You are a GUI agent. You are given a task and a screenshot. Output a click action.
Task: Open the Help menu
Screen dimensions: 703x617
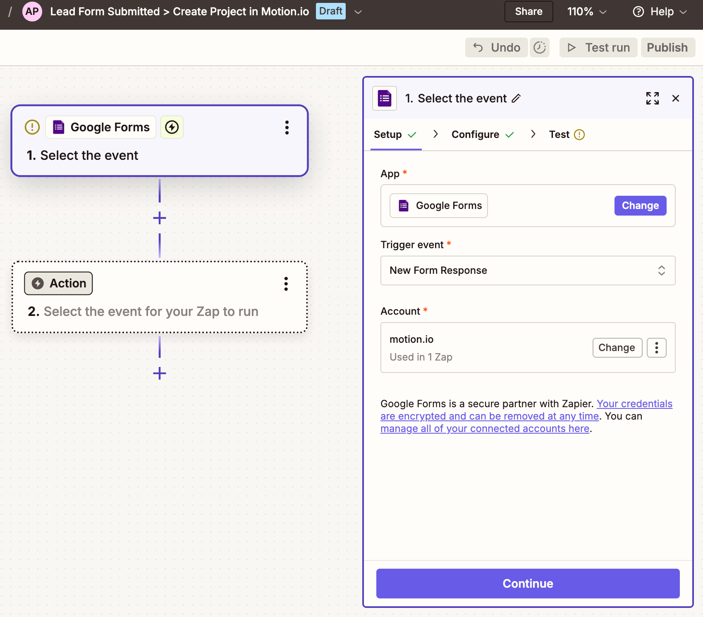[x=660, y=12]
